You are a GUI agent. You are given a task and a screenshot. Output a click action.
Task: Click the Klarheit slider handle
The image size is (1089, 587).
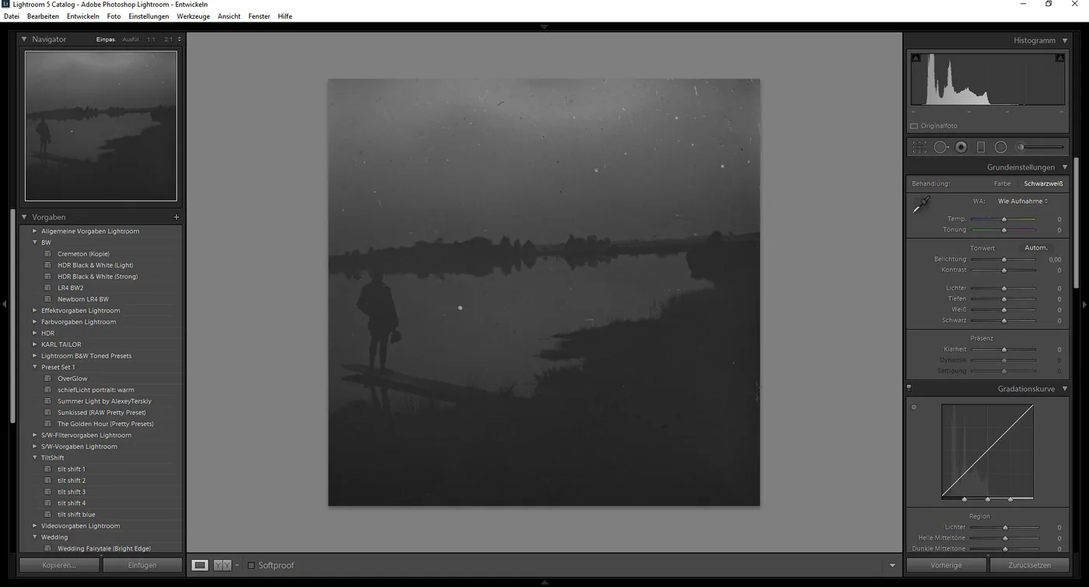pyautogui.click(x=1004, y=350)
